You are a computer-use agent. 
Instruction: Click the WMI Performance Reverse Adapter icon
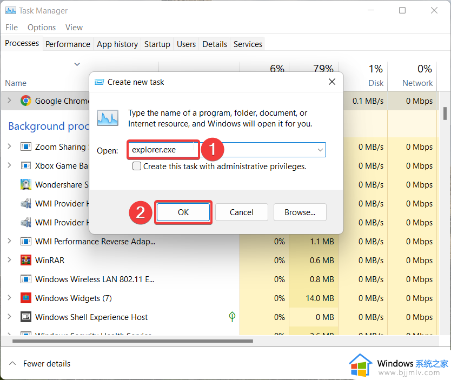(26, 242)
